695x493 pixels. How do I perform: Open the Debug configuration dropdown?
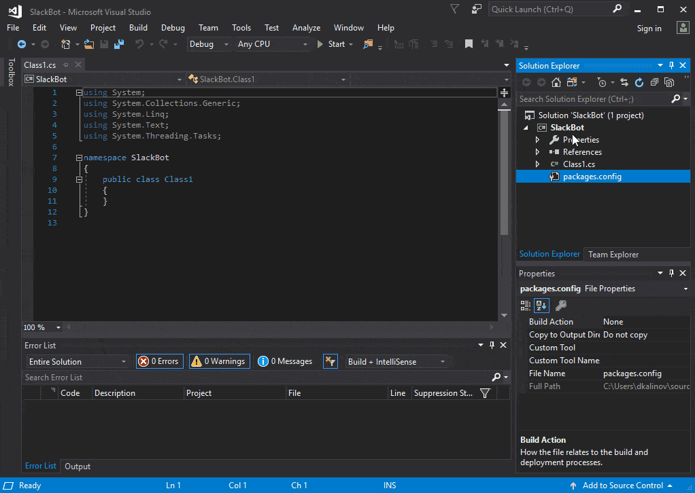(x=209, y=44)
